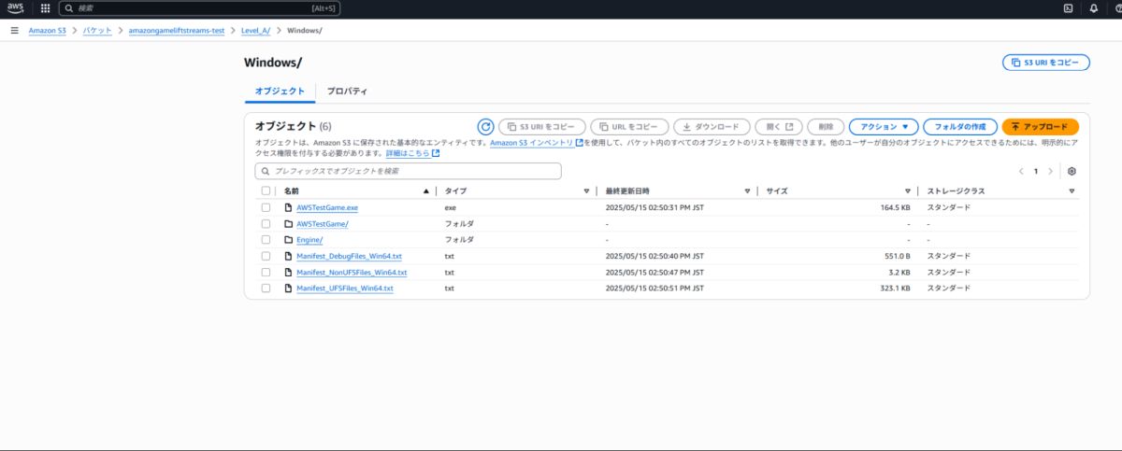
Task: Select all objects with header checkbox
Action: 266,190
